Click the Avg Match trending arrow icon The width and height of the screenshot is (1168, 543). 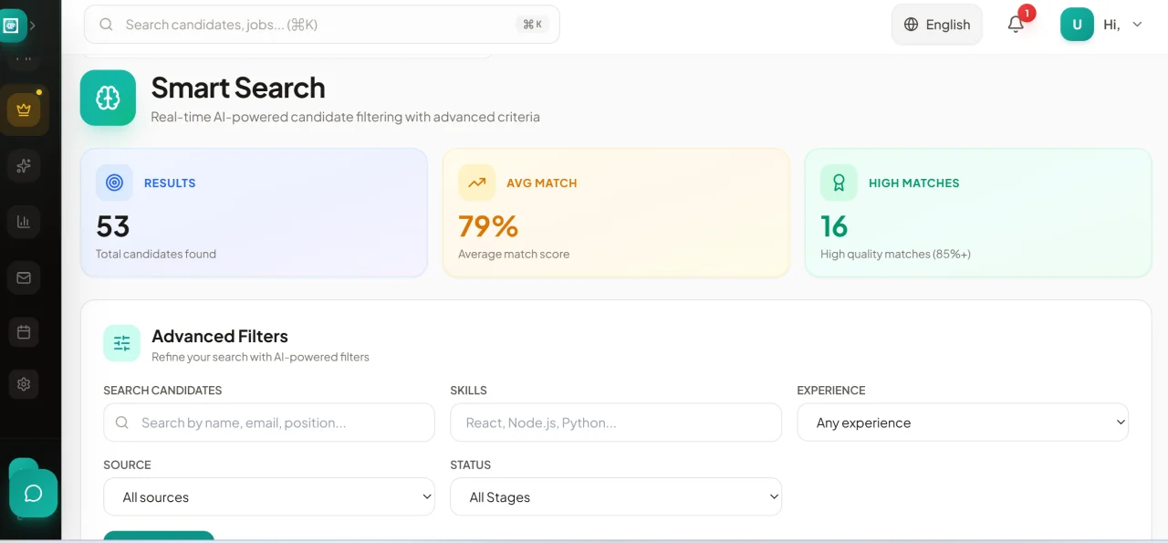(x=476, y=183)
